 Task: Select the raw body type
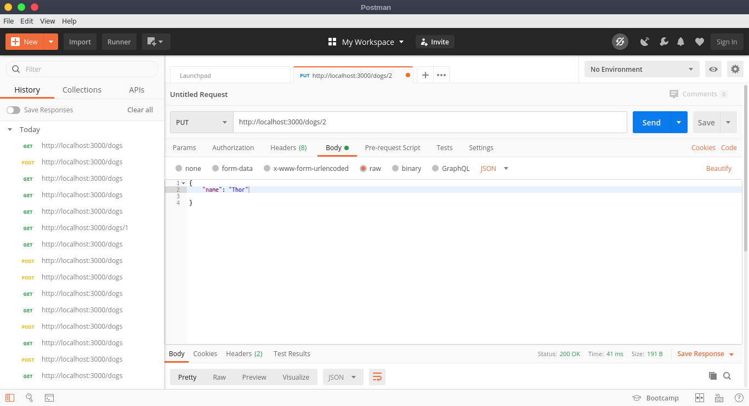(x=363, y=169)
